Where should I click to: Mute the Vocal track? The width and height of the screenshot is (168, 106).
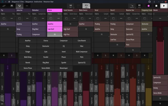coord(98,55)
